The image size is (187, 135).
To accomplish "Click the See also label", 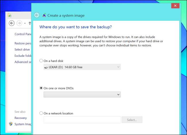I will tap(20, 112).
